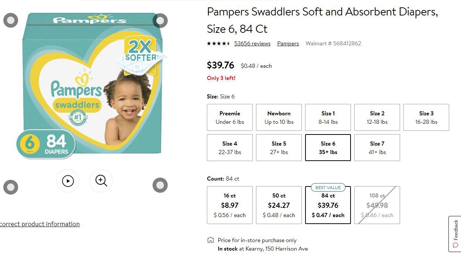Click the store icon beside in-store price note
The image size is (461, 255).
pyautogui.click(x=211, y=240)
